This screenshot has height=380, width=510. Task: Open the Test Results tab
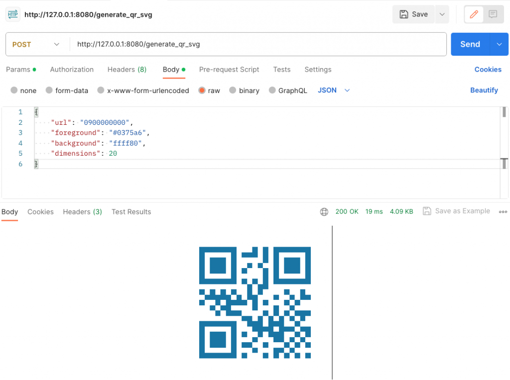click(131, 212)
